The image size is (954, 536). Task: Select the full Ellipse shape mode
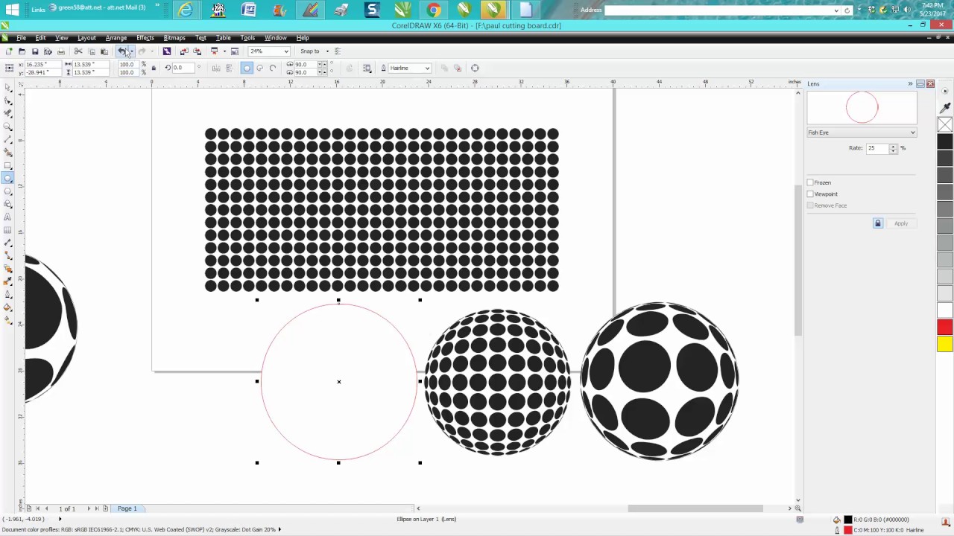pos(247,68)
